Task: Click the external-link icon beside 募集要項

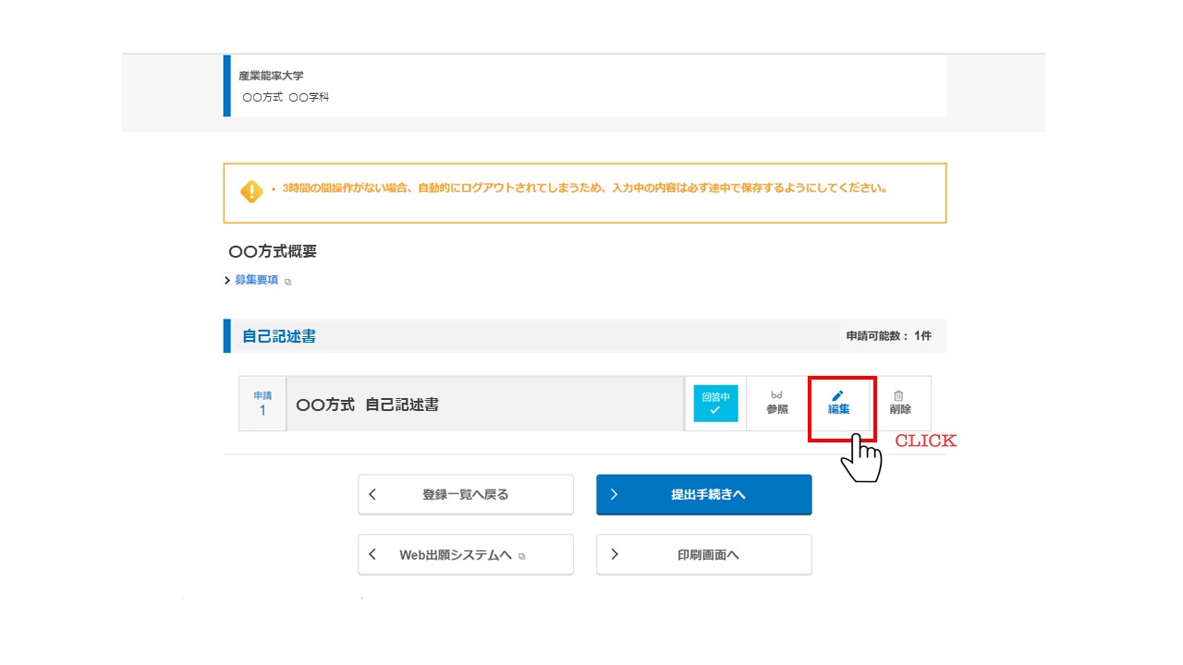Action: 287,282
